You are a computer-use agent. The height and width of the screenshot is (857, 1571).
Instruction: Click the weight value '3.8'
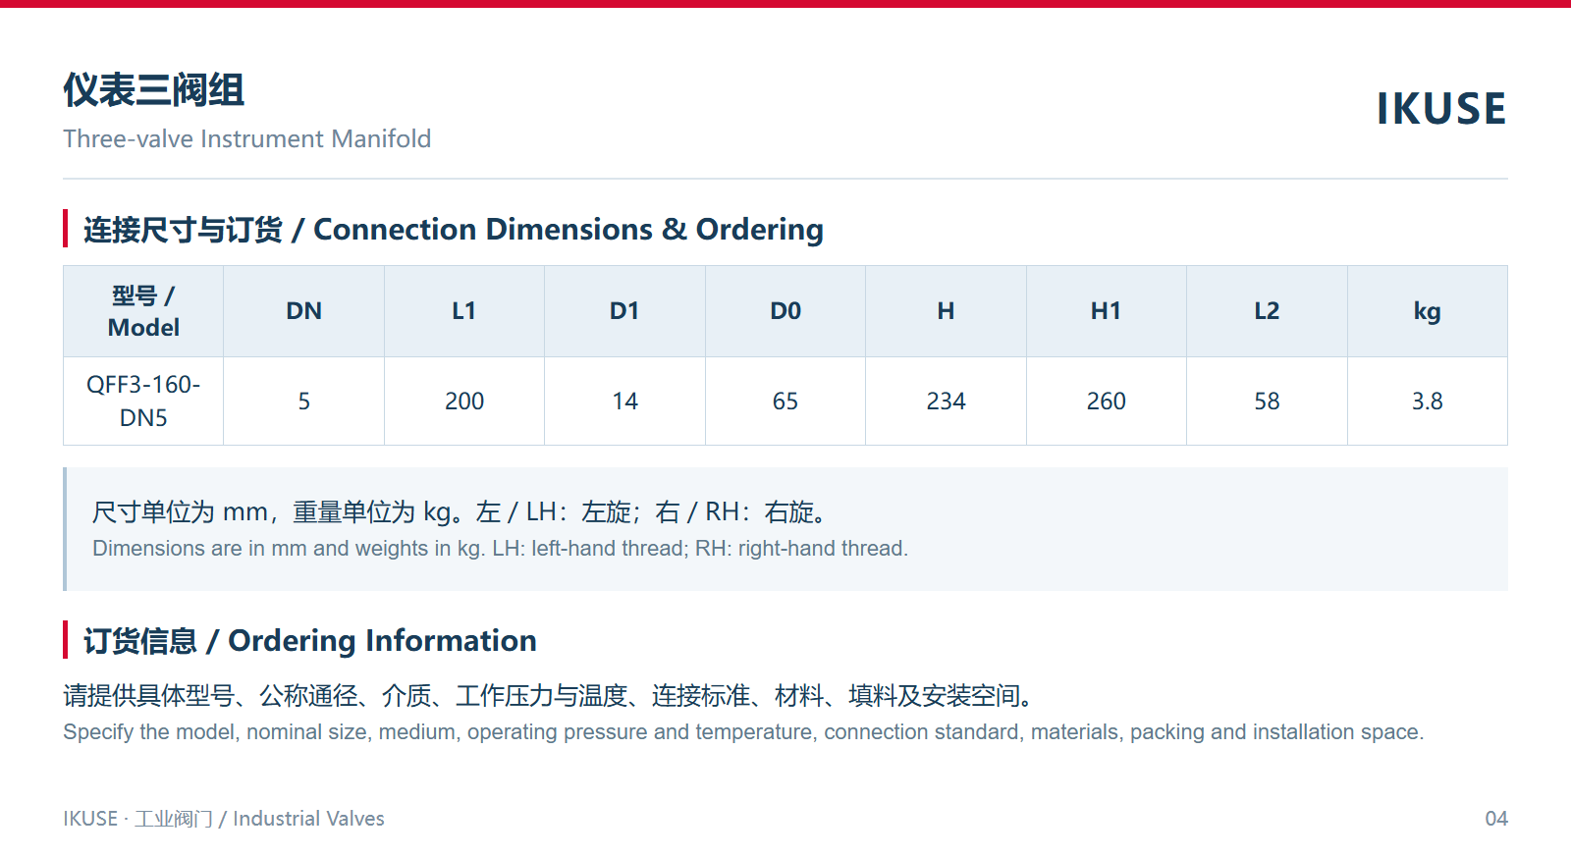point(1428,402)
